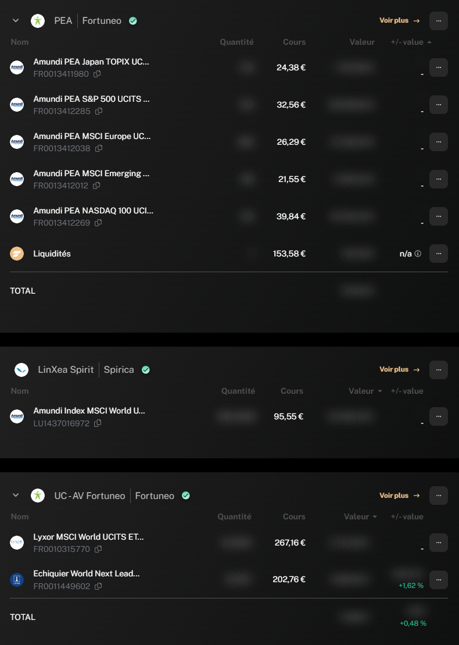Image resolution: width=459 pixels, height=645 pixels.
Task: Open Voir plus link for PEA Fortuneo
Action: [x=399, y=20]
